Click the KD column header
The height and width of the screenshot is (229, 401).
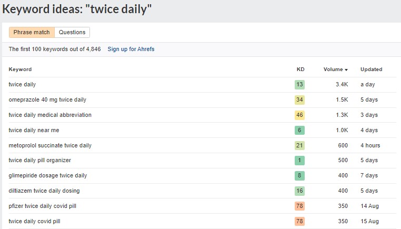coord(300,69)
